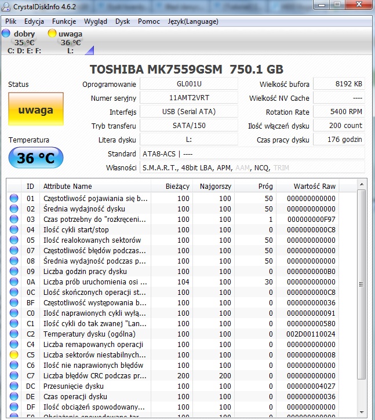
Task: Open the Wygląd menu
Action: 96,21
